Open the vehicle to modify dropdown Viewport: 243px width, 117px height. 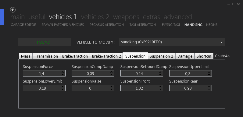172,42
